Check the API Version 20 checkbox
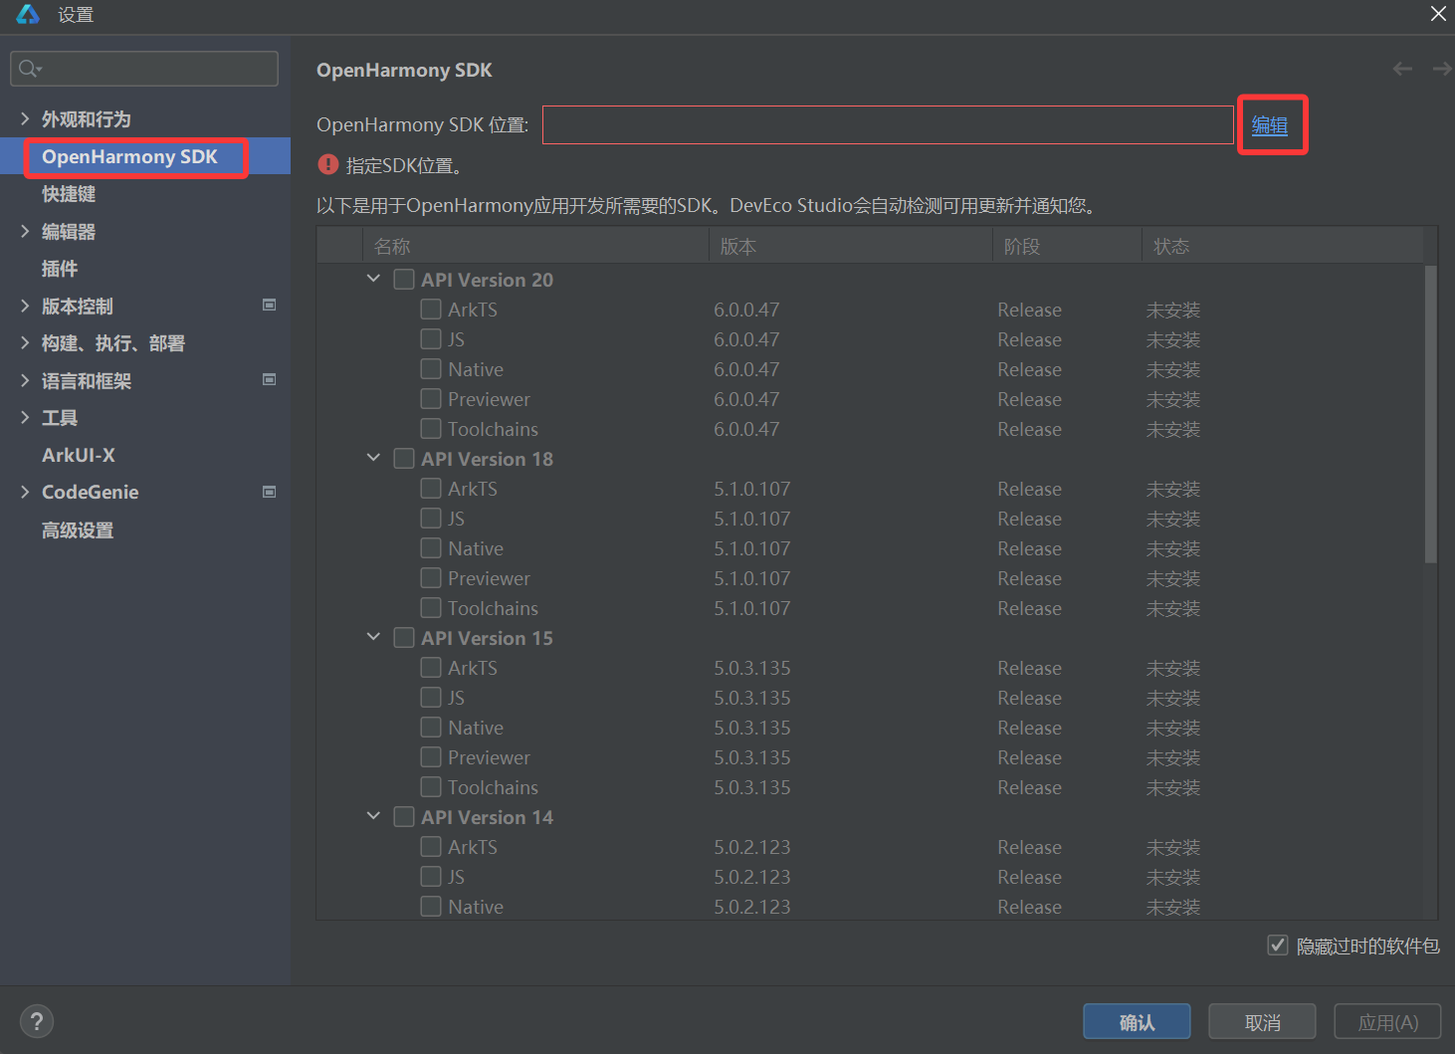This screenshot has width=1455, height=1054. click(x=404, y=280)
